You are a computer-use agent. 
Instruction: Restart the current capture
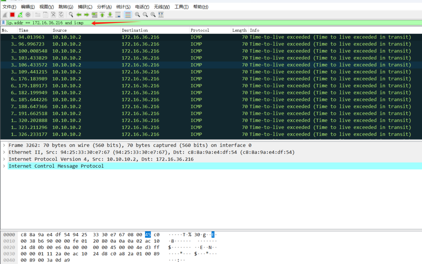pyautogui.click(x=20, y=15)
